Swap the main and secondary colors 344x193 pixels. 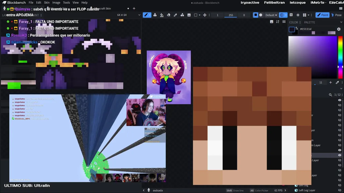click(297, 28)
